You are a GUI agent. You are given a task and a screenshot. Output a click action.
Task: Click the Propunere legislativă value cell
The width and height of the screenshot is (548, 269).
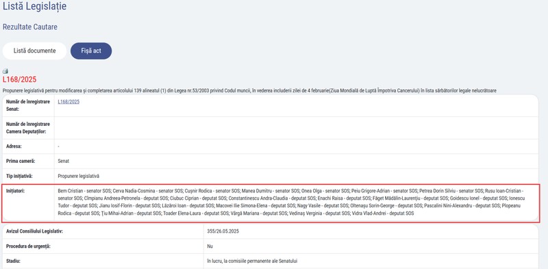click(x=79, y=176)
